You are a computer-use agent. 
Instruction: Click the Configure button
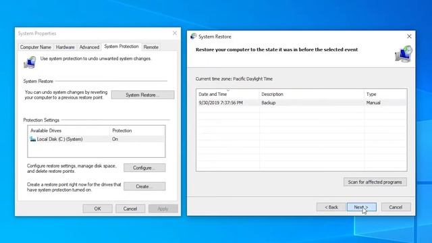pyautogui.click(x=144, y=168)
